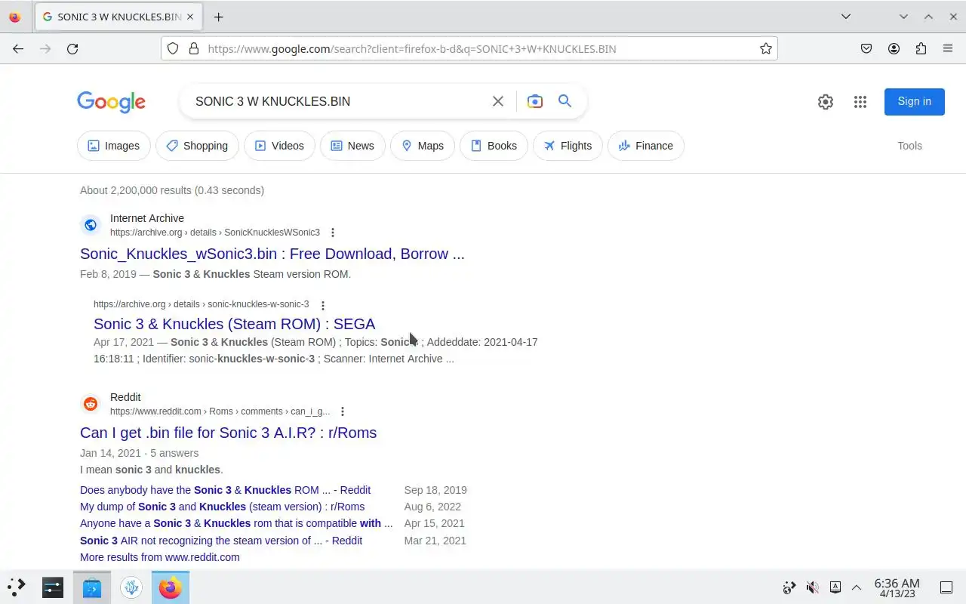Open the taskbar clock showing 6:36 AM
This screenshot has width=966, height=604.
pos(897,587)
